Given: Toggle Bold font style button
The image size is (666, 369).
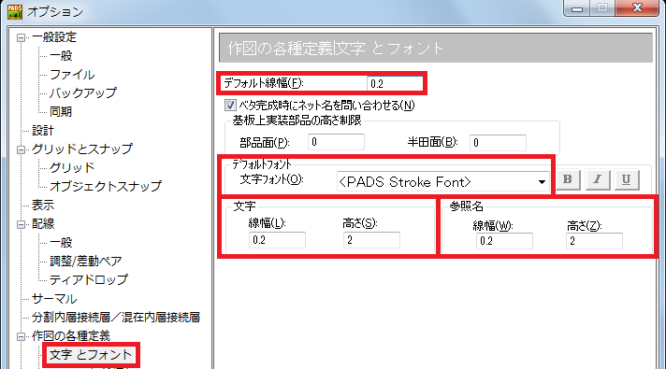Looking at the screenshot, I should pos(568,179).
